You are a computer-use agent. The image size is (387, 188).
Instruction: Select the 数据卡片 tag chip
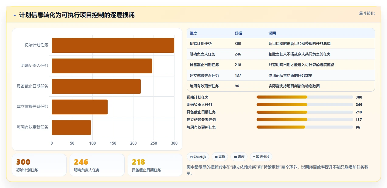pyautogui.click(x=261, y=157)
